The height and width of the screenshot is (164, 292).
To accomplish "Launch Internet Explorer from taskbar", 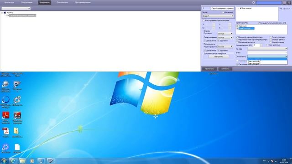I will (x=13, y=161).
